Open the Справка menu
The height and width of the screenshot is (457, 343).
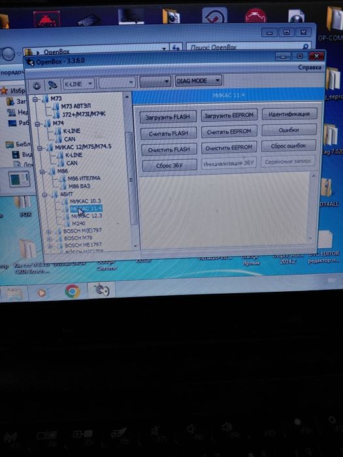pyautogui.click(x=310, y=67)
